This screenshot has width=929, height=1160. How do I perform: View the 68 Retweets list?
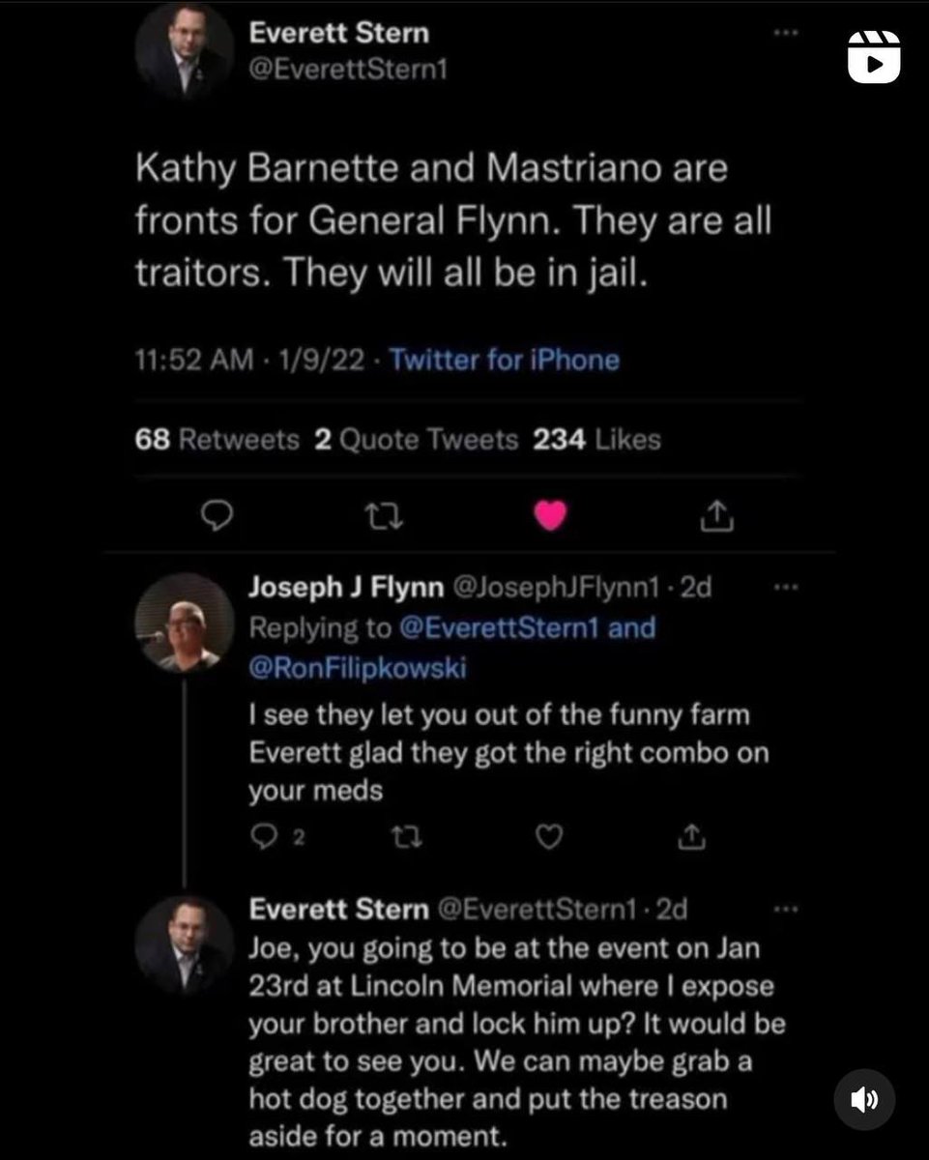218,441
